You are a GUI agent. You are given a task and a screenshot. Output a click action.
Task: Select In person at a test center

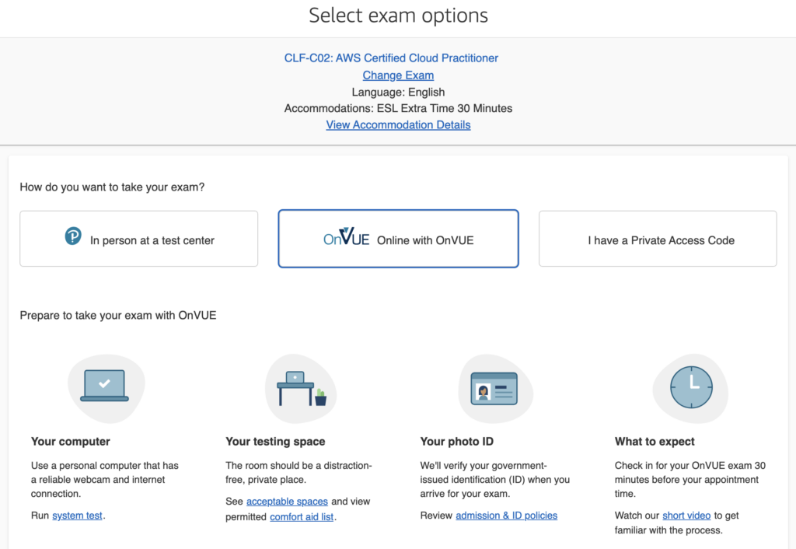click(x=138, y=240)
